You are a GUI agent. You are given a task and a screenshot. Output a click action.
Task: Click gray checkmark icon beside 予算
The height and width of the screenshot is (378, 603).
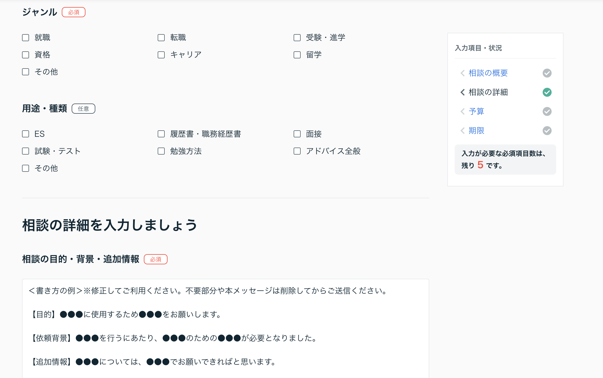point(547,111)
